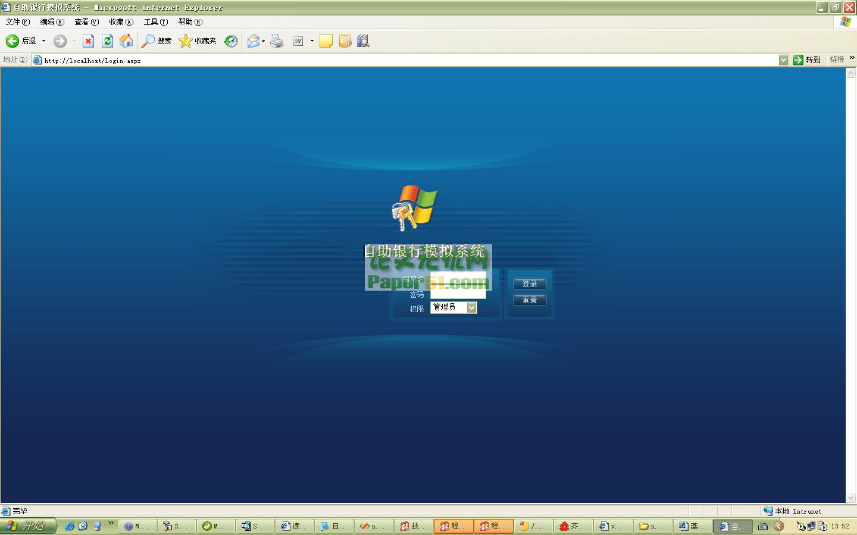The image size is (857, 535).
Task: Click the keyboard language bar icon
Action: tap(763, 526)
